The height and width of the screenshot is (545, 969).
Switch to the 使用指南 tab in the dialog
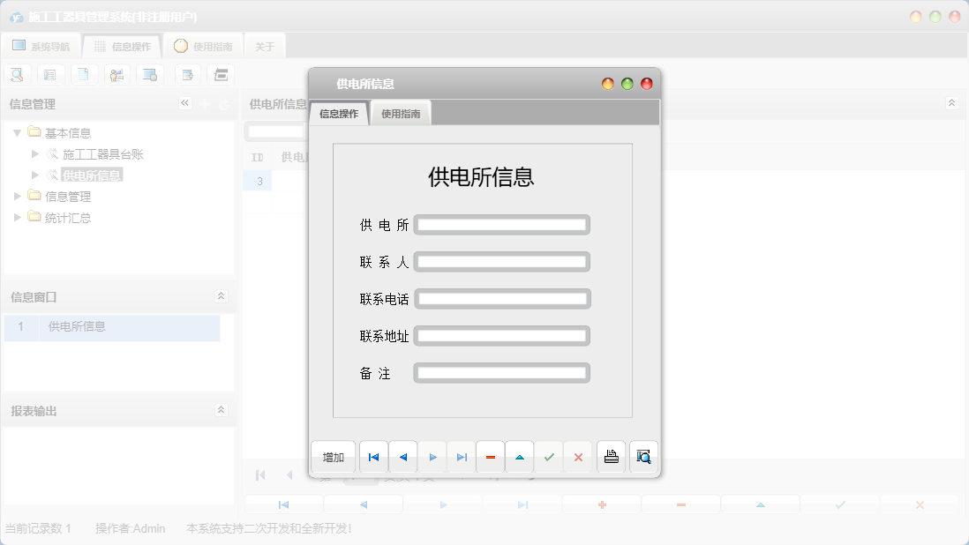coord(402,113)
